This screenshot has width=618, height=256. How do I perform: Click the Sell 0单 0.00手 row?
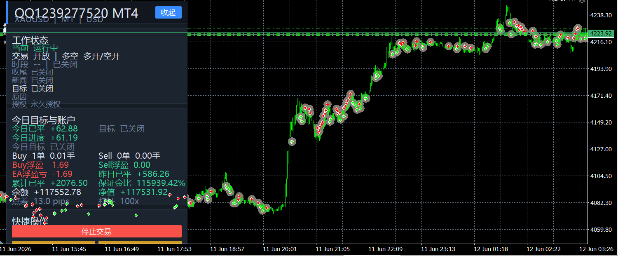click(x=129, y=156)
